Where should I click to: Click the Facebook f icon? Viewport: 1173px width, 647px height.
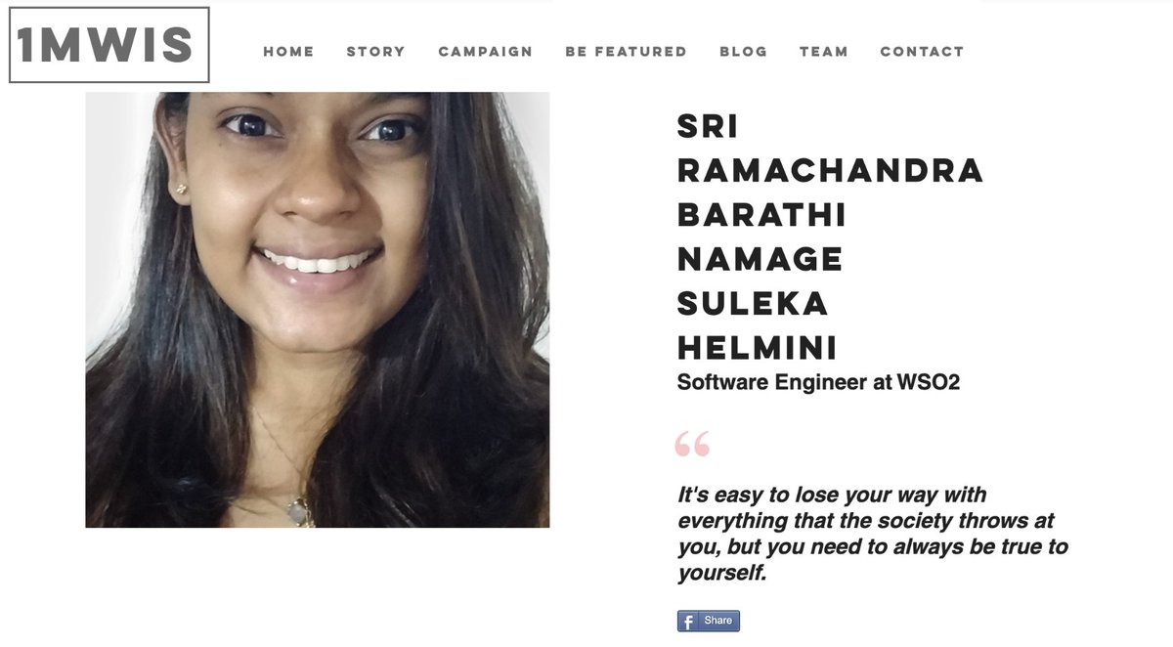689,621
